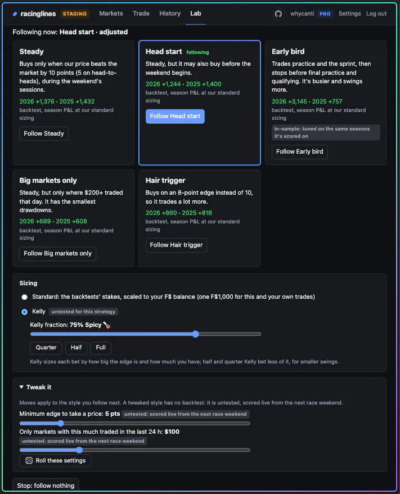Click Stop: follow nothing button
This screenshot has height=494, width=400.
46,486
